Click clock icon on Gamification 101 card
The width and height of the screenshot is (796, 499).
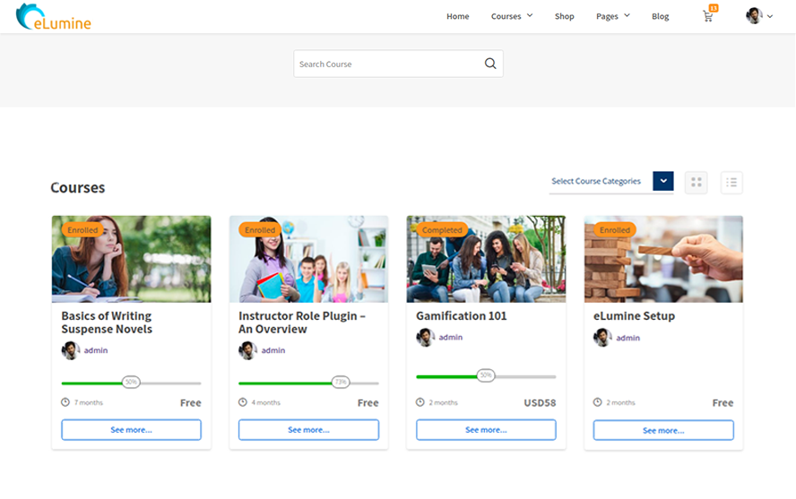point(420,402)
